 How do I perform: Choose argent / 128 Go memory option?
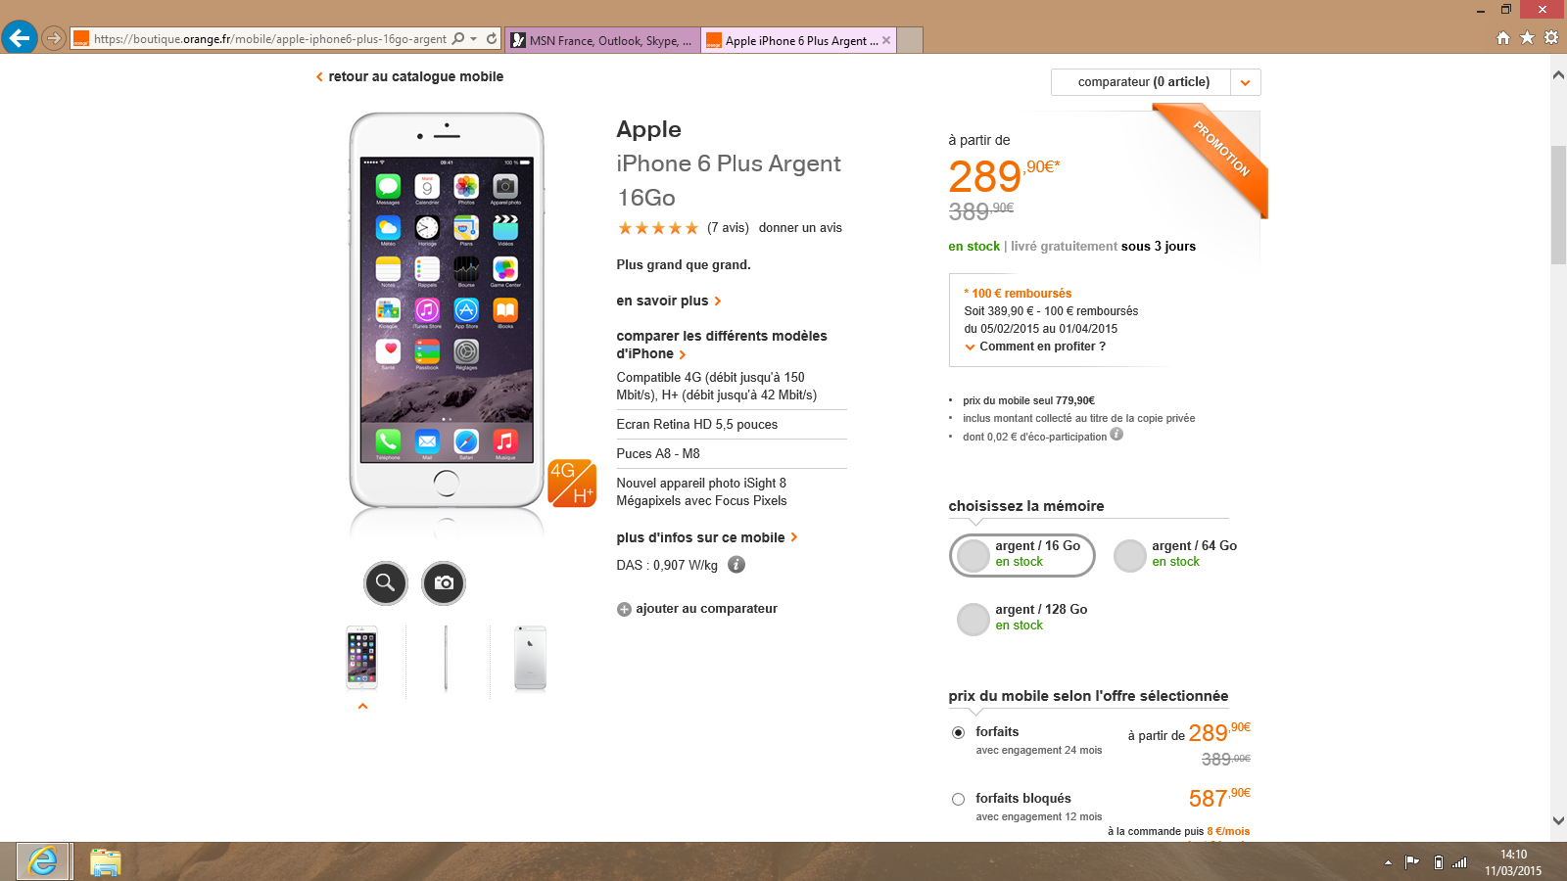click(973, 619)
